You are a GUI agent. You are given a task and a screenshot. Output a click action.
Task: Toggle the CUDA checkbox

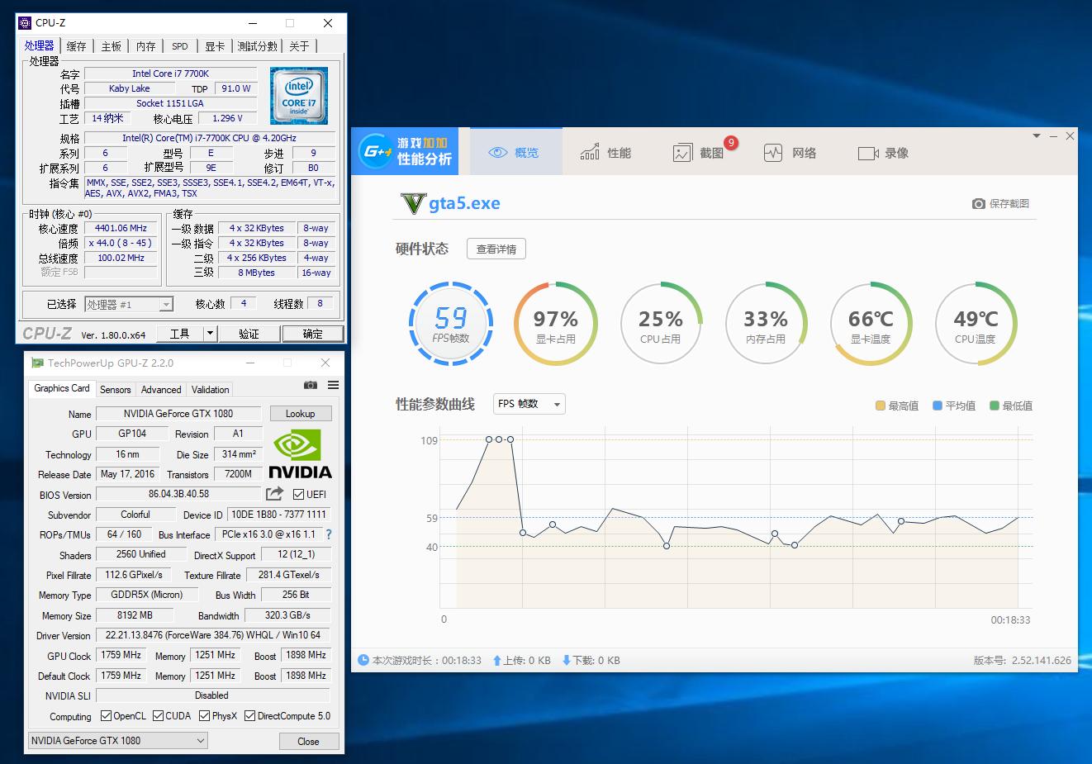pos(158,716)
